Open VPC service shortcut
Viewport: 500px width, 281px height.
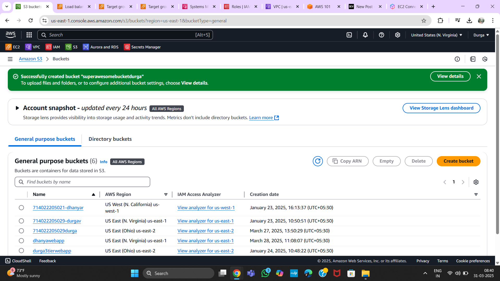click(33, 47)
